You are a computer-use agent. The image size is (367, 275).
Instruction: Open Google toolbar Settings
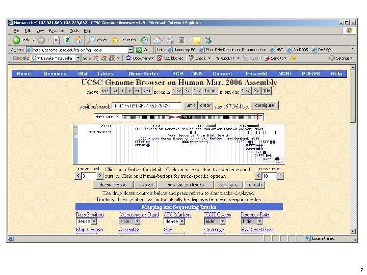click(341, 58)
